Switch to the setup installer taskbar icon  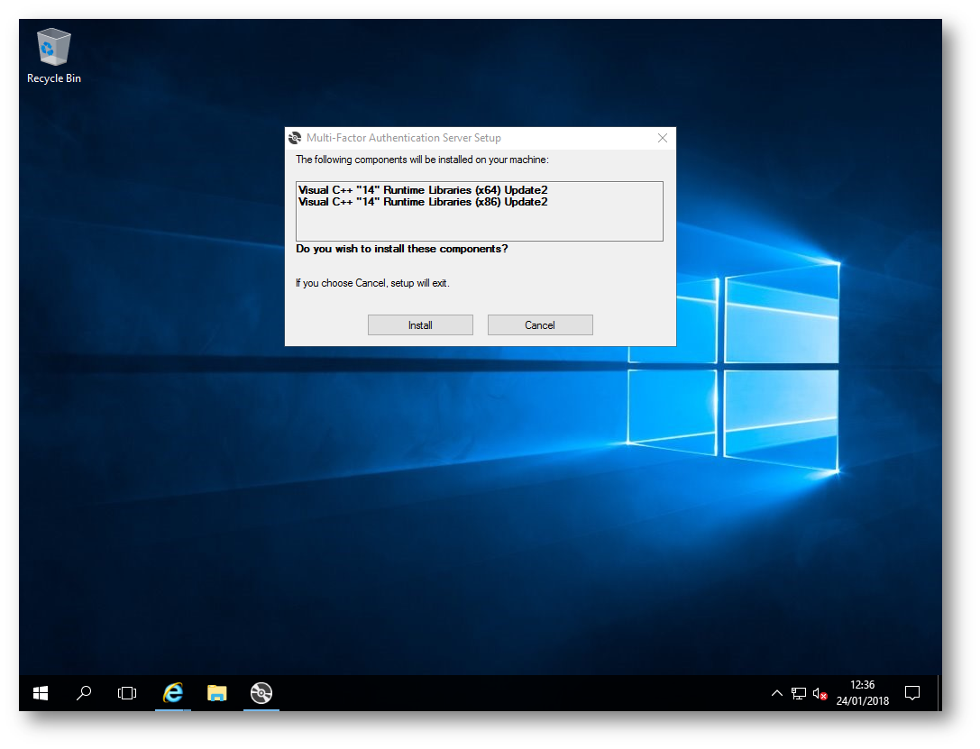261,693
